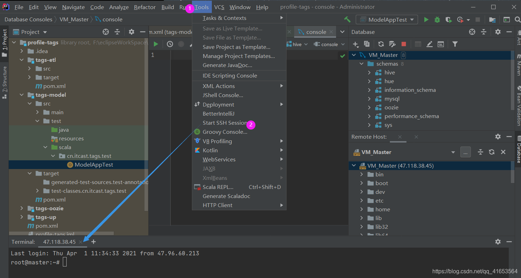Image resolution: width=521 pixels, height=278 pixels.
Task: Open the query console icon in Database toolbar
Action: (x=441, y=44)
